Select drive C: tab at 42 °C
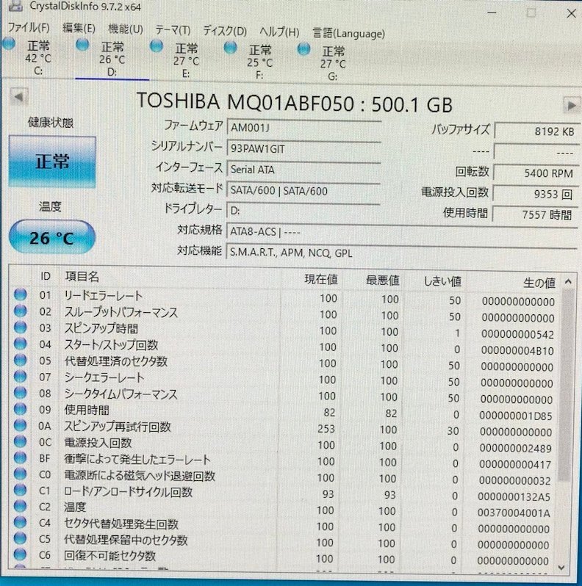 point(37,57)
